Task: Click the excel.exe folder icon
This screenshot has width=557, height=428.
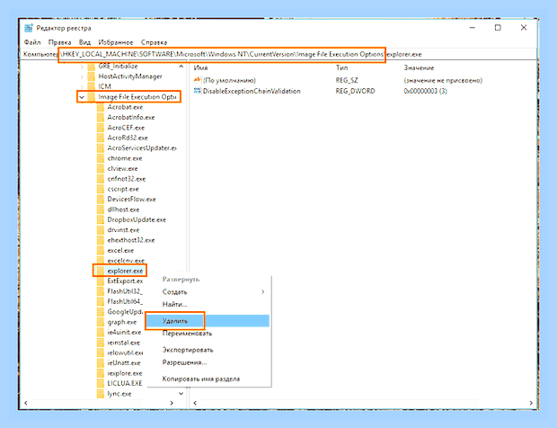Action: click(101, 250)
